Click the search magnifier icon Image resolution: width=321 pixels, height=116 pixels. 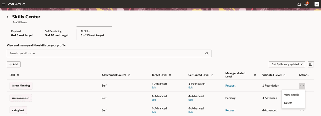tap(207, 54)
